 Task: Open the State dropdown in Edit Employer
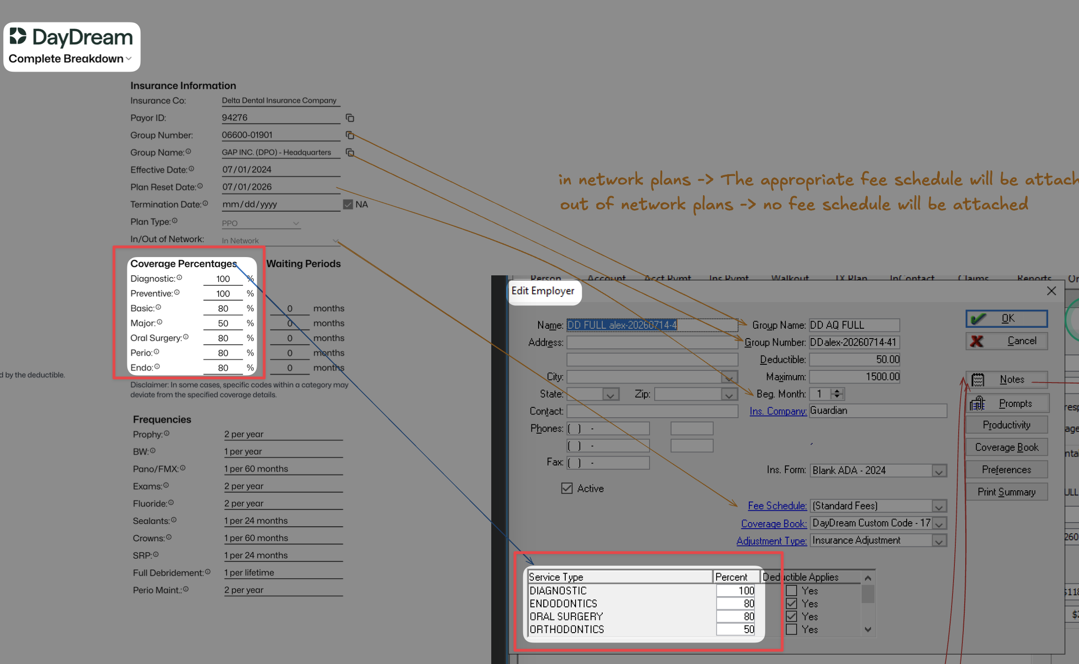point(610,394)
